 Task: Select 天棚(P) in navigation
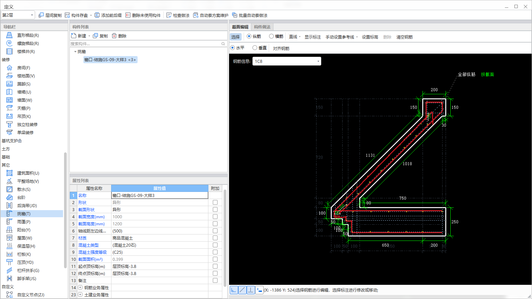click(24, 108)
